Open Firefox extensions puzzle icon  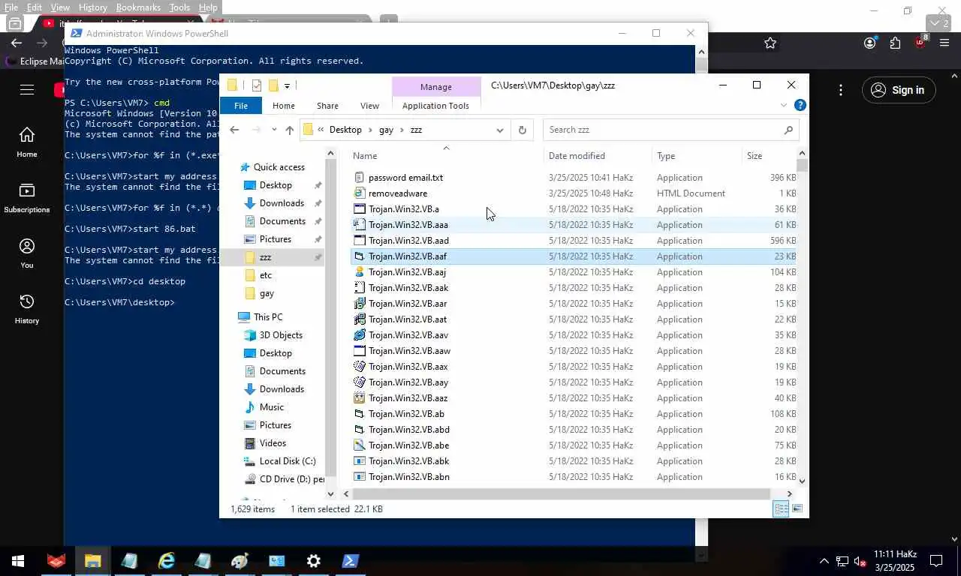click(895, 43)
